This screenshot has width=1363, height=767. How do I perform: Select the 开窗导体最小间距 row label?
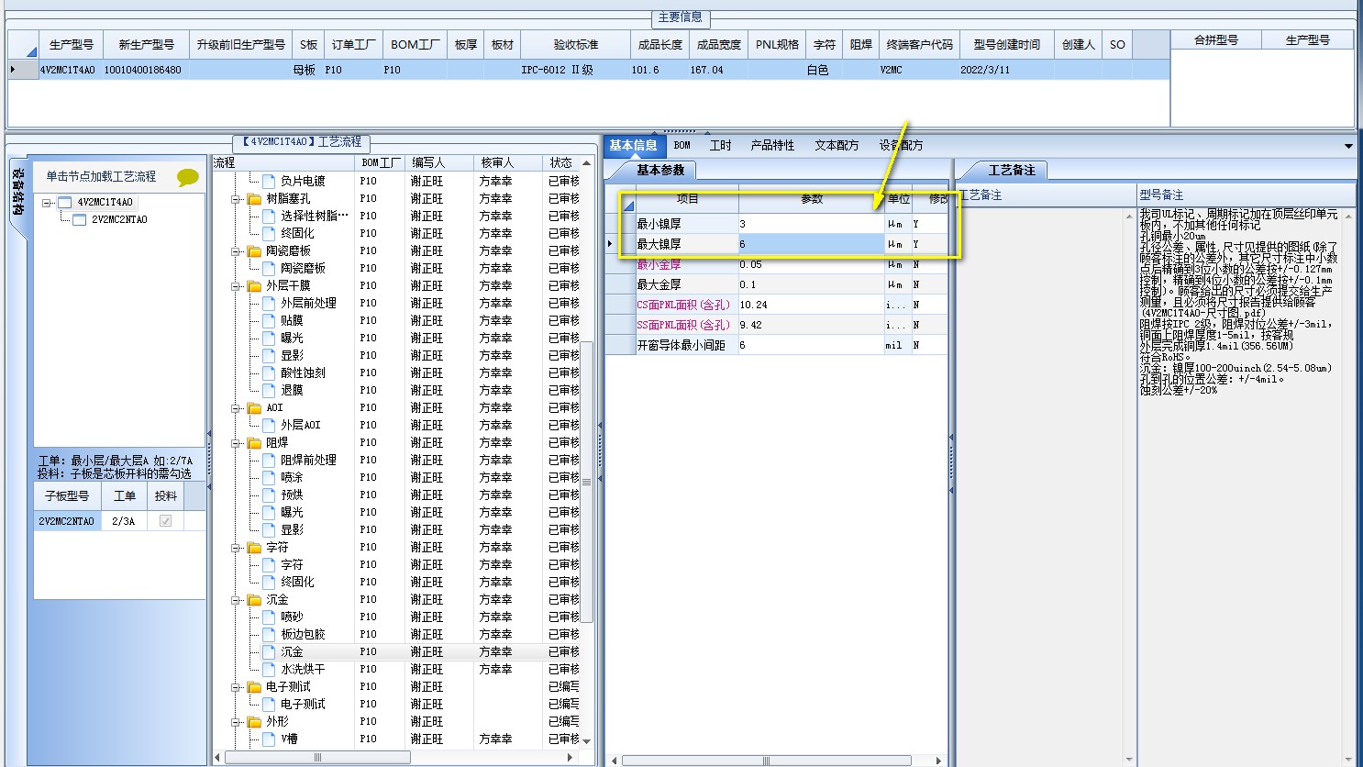681,345
